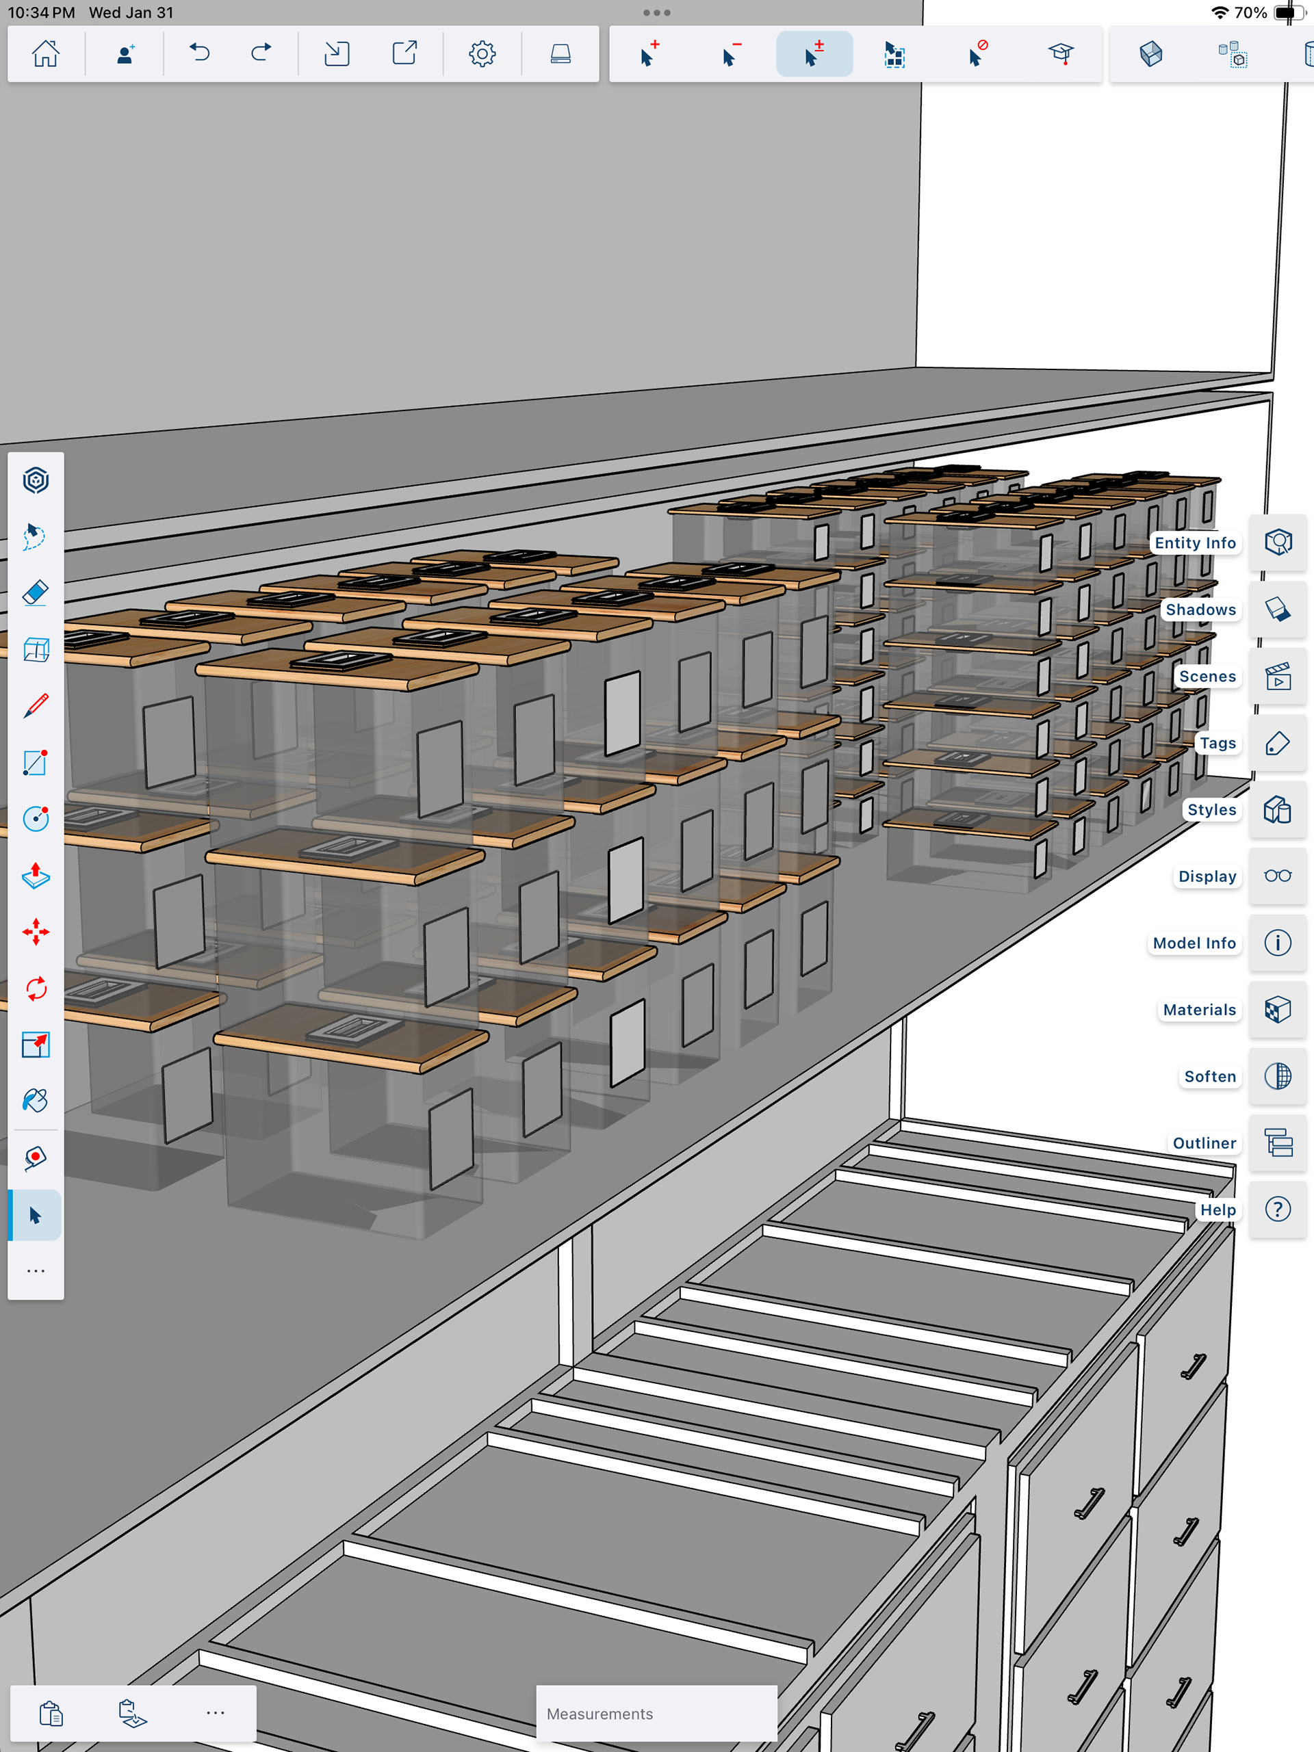Activate the Push/Pull tool
Image resolution: width=1314 pixels, height=1752 pixels.
[x=36, y=875]
